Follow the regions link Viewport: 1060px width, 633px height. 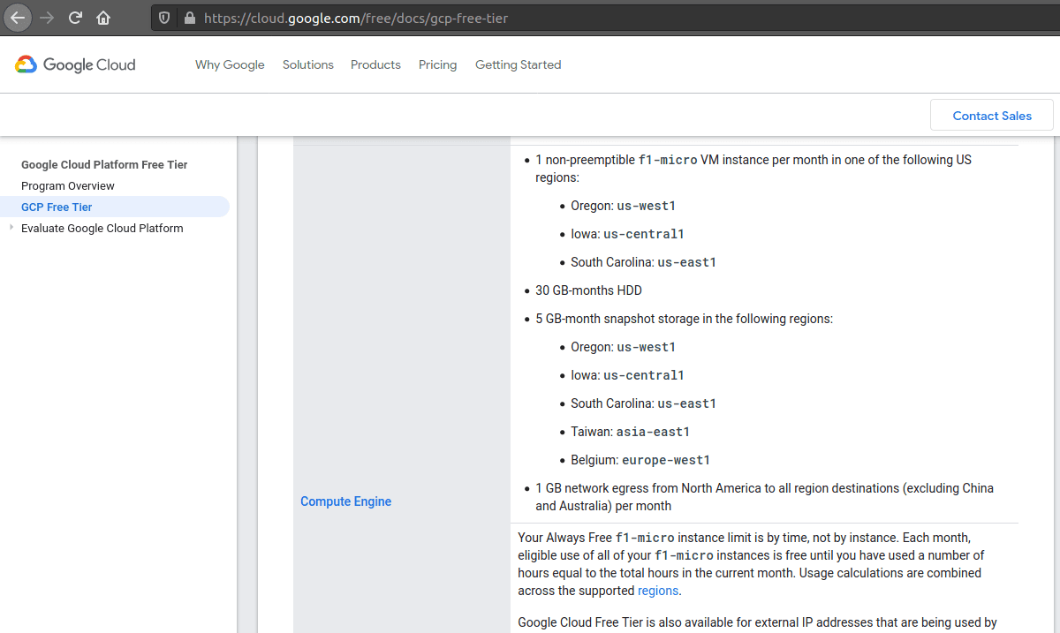[658, 591]
